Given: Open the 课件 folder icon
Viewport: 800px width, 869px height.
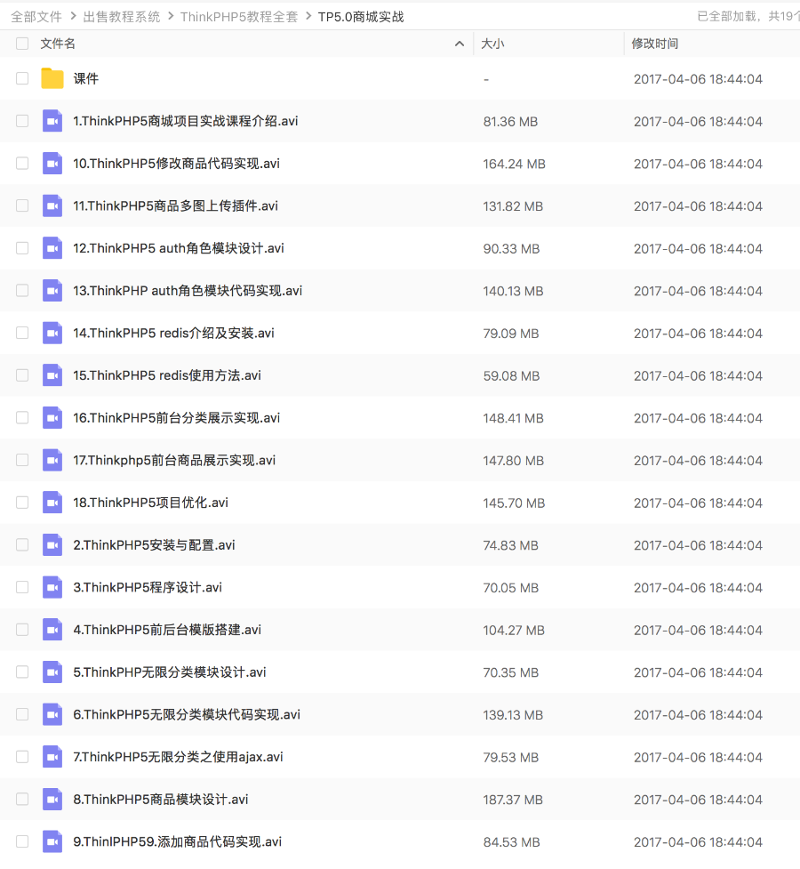Looking at the screenshot, I should pos(52,78).
